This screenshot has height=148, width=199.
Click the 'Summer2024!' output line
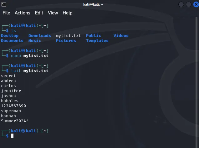[15, 121]
